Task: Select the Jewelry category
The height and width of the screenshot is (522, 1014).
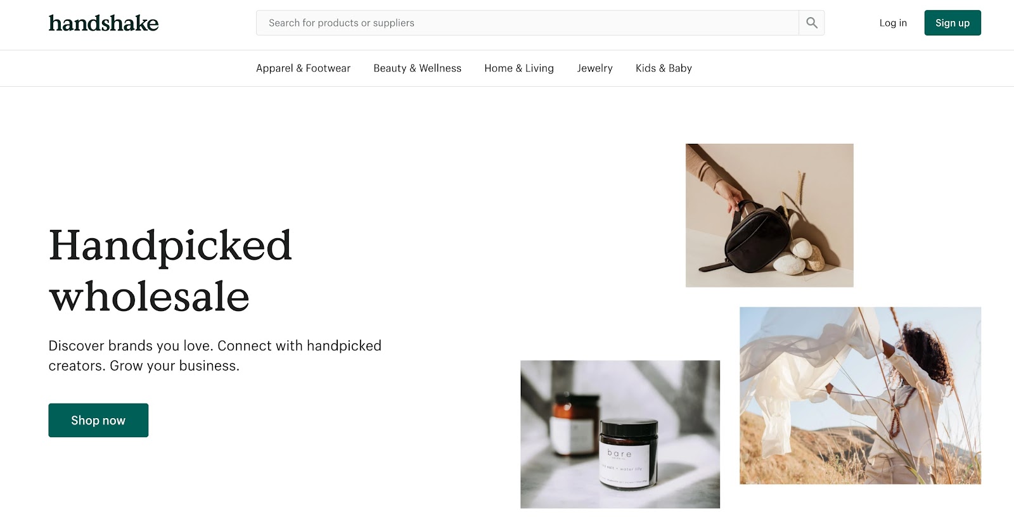Action: (x=595, y=68)
